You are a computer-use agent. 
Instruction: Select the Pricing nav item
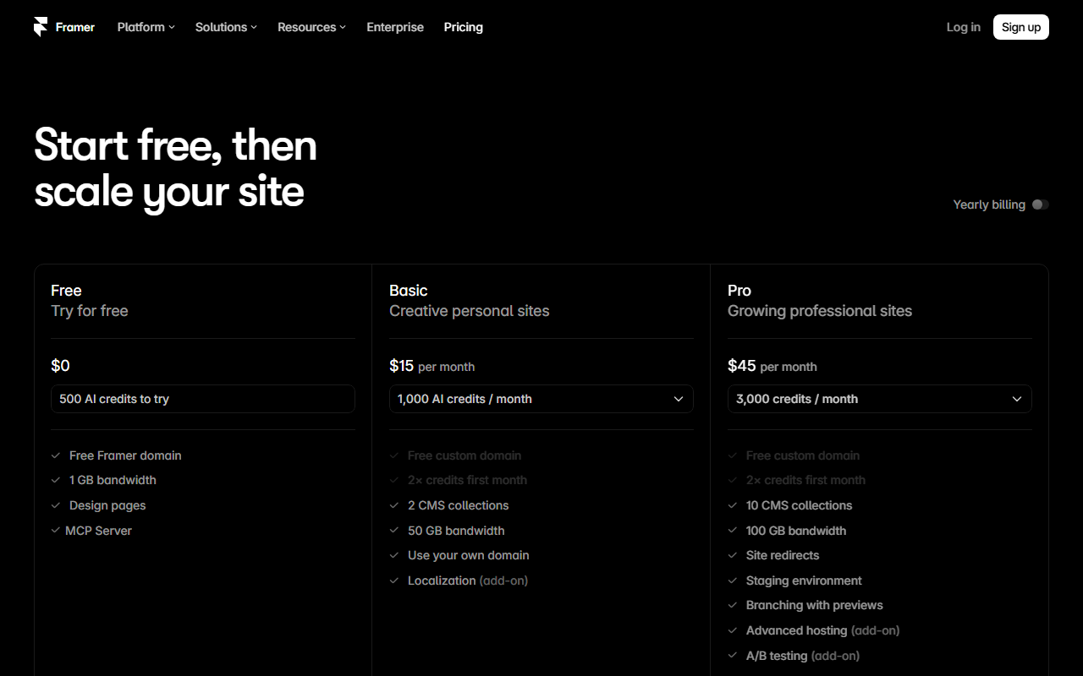pyautogui.click(x=464, y=27)
